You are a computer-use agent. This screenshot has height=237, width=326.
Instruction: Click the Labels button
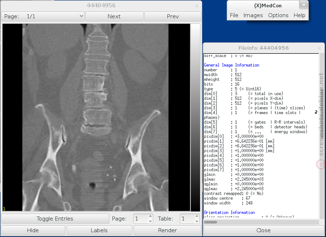click(x=99, y=230)
